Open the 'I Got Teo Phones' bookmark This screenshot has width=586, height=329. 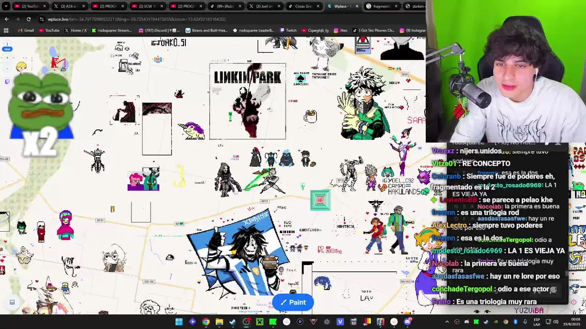[374, 30]
